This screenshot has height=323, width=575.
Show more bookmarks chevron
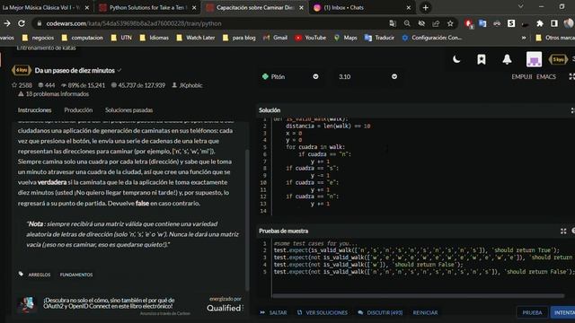pos(524,38)
